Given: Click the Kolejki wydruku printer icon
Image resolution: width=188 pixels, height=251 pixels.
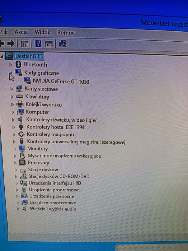Looking at the screenshot, I should (20, 104).
